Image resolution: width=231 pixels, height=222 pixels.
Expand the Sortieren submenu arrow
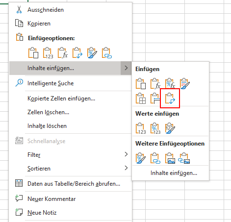tap(126, 168)
